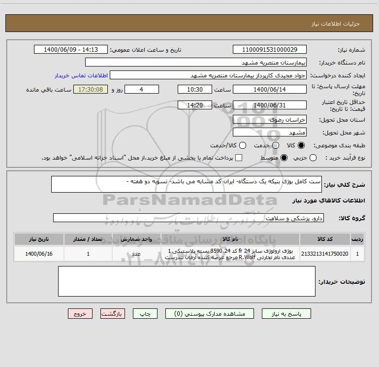Screen dimensions: 379x367
Task: Choose متوسط purchase process option
Action: pyautogui.click(x=284, y=158)
